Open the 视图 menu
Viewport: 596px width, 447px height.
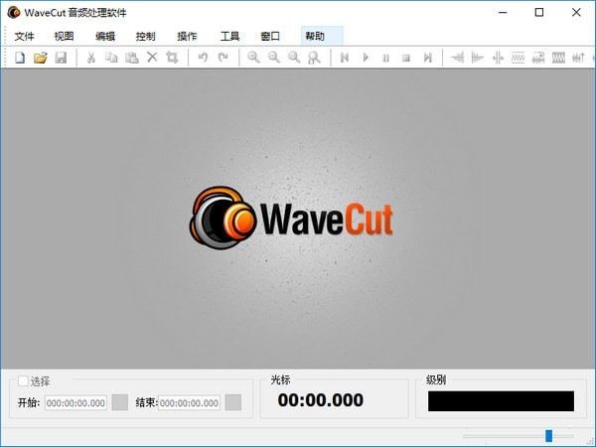64,36
